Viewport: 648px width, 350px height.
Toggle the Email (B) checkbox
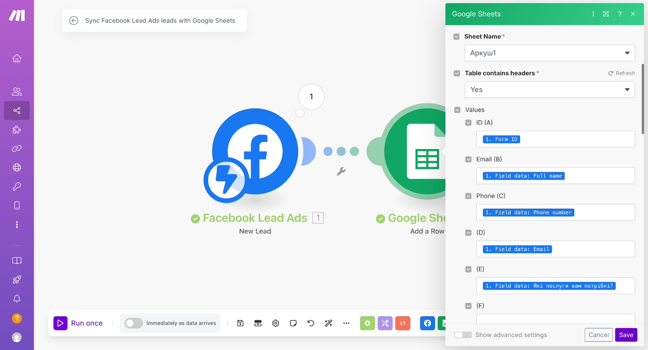click(x=468, y=159)
